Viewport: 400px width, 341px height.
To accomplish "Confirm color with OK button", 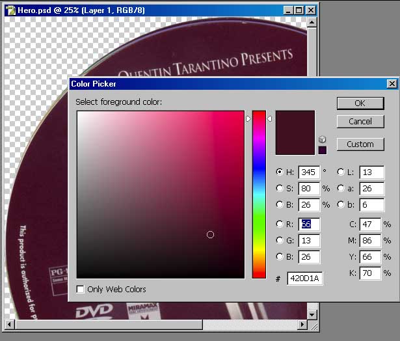I will [x=360, y=103].
